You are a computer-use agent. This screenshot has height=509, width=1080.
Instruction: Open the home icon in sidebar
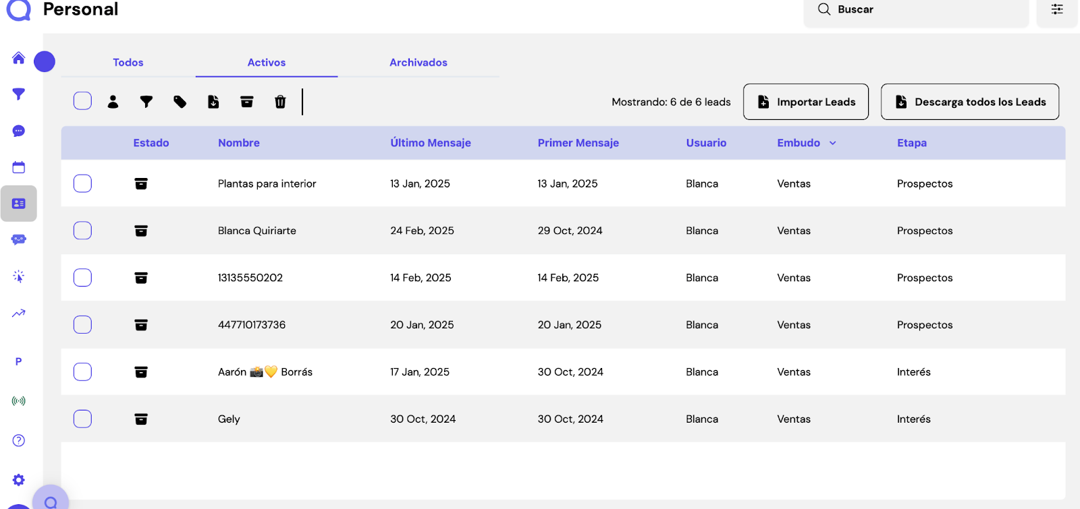tap(19, 58)
